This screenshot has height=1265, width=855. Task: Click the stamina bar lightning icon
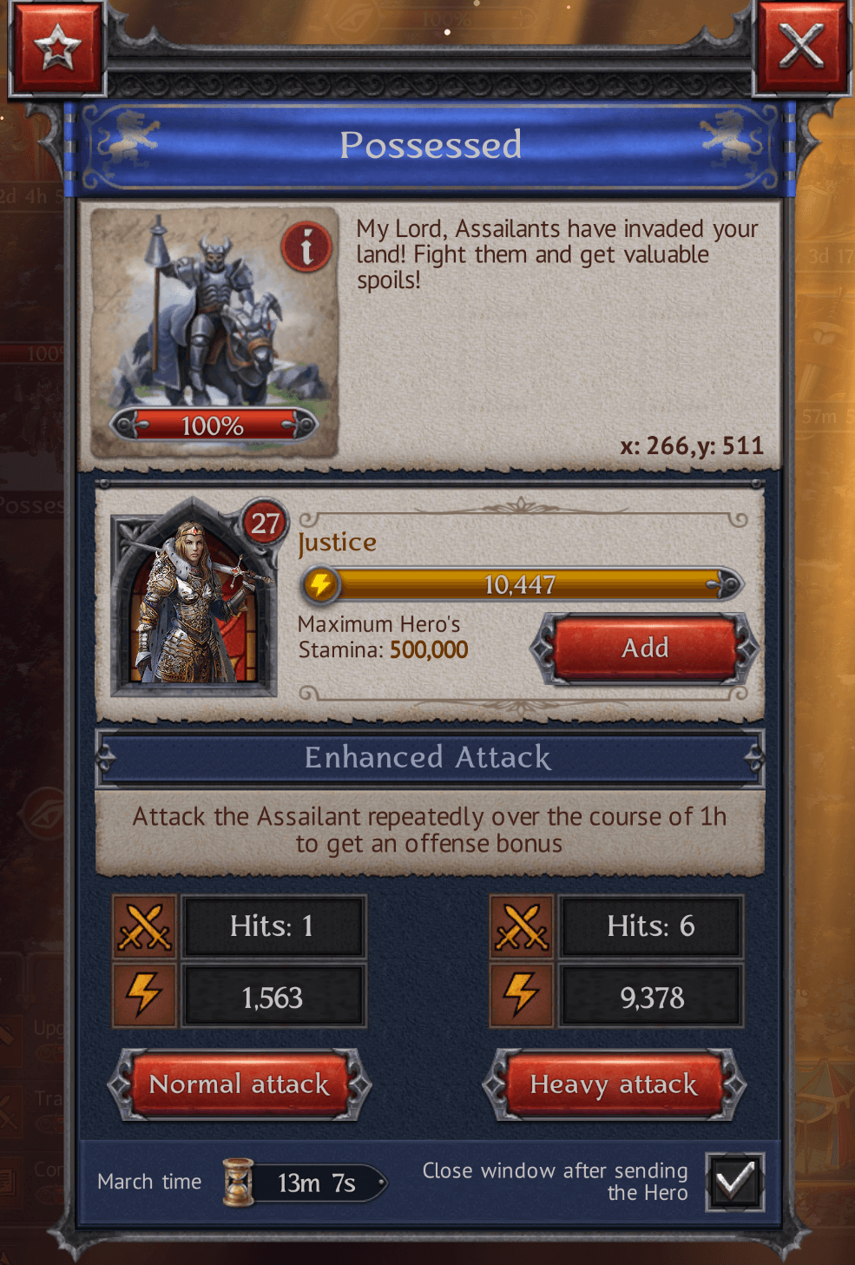pyautogui.click(x=321, y=584)
